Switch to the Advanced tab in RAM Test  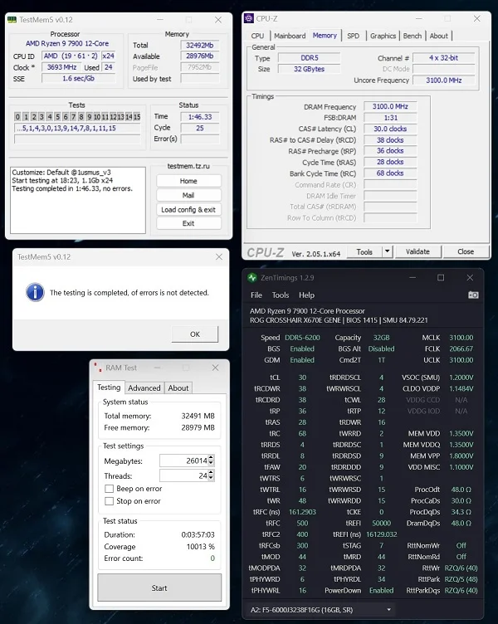coord(144,388)
